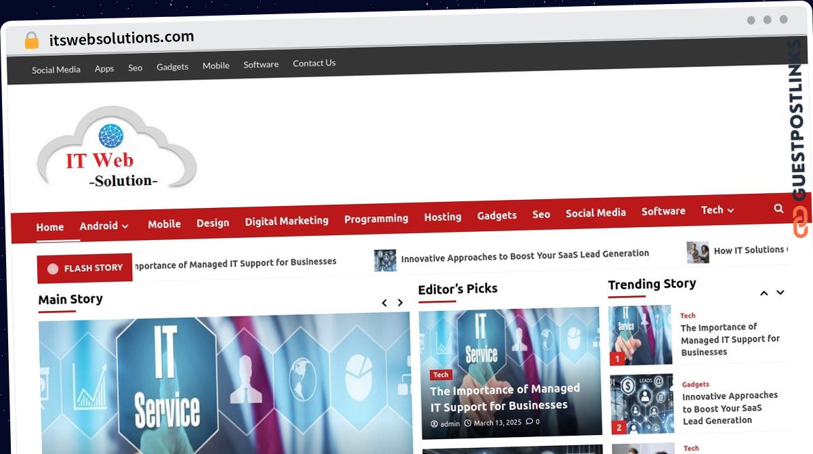Click Apps in the top bar
This screenshot has width=813, height=454.
coord(104,68)
